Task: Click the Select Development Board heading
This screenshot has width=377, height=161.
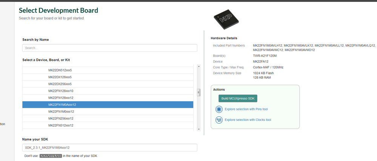Action: coord(58,10)
